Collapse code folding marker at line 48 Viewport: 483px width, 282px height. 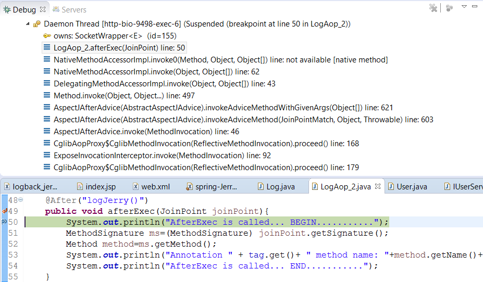click(21, 200)
